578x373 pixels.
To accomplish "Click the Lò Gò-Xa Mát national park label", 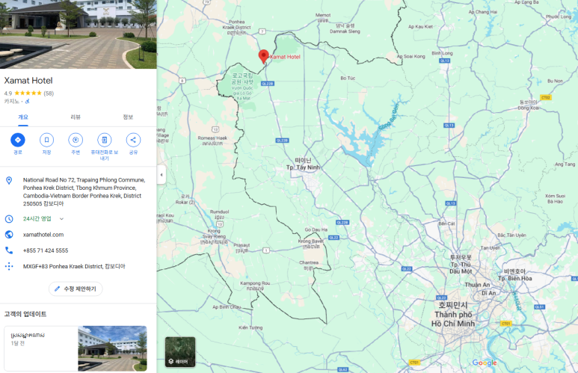I will pos(242,86).
